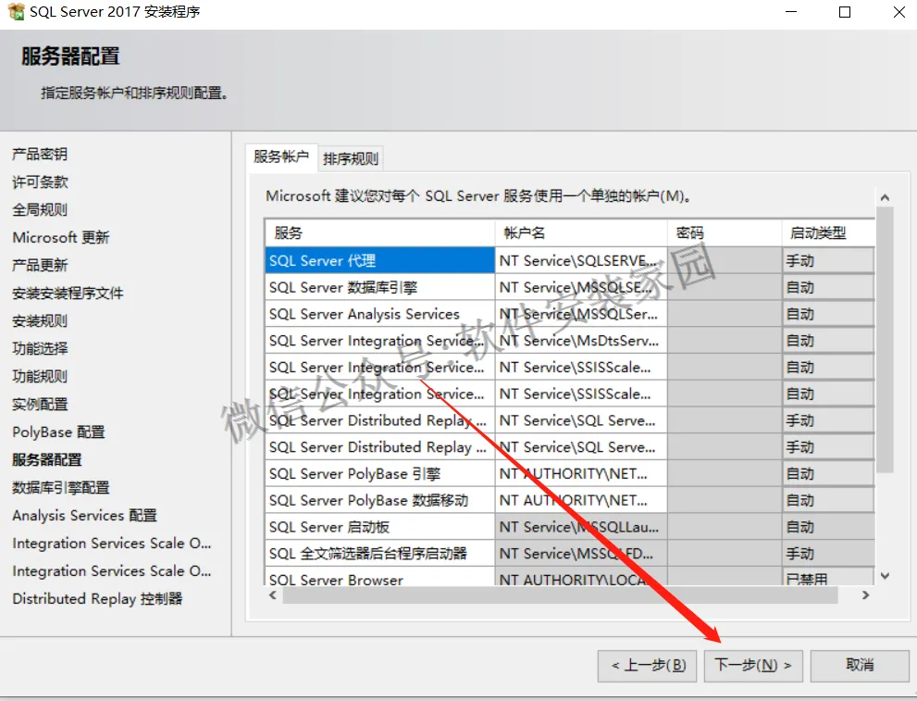
Task: Click the vertical scrollbar down arrow
Action: [x=885, y=576]
